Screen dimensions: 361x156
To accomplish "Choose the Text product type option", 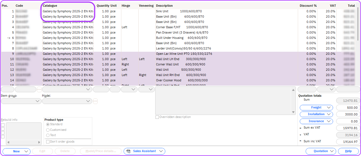I will [x=48, y=135].
